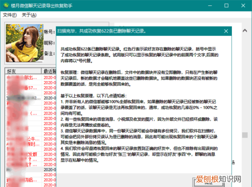Click the right panel scrollbar thumb
252x187 pixels.
(x=245, y=135)
